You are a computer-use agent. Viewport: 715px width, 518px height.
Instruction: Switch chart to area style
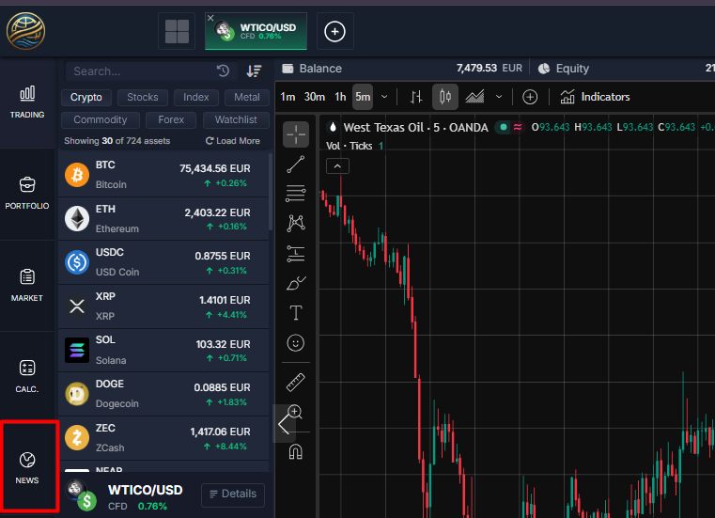(474, 97)
